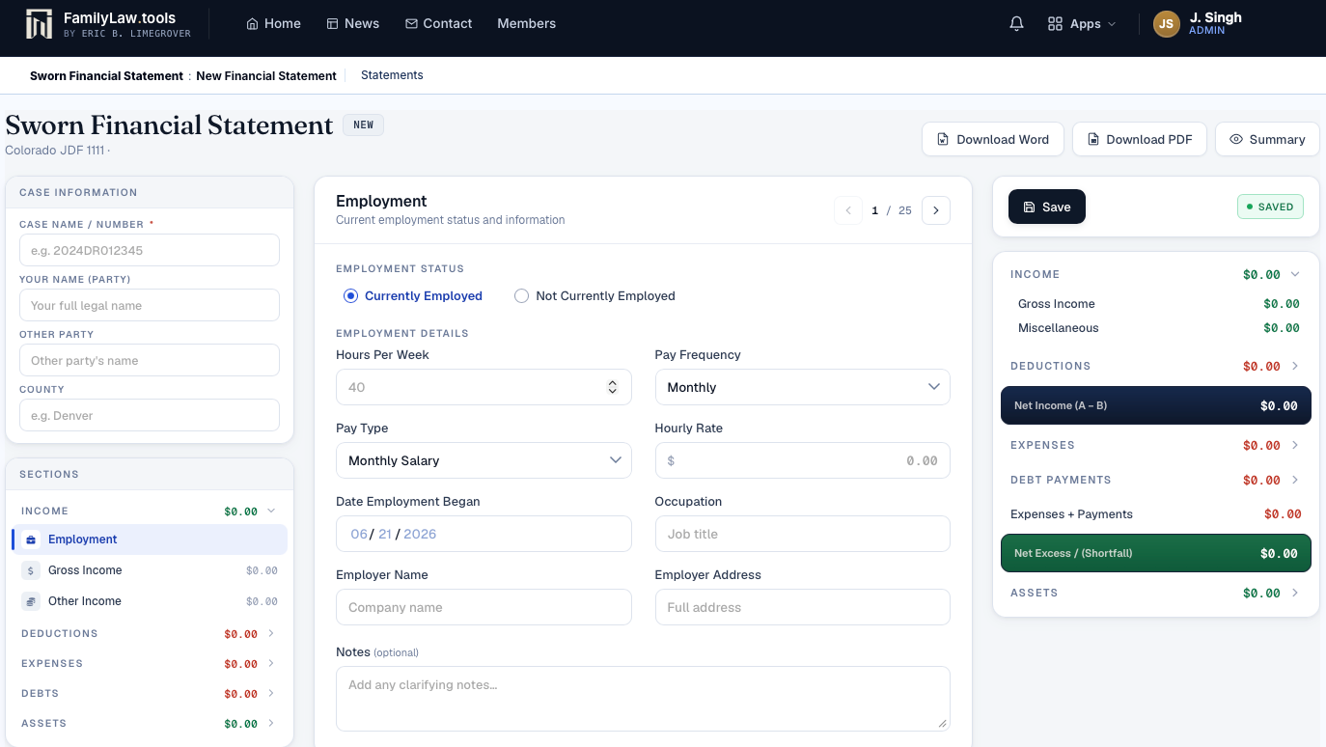This screenshot has width=1326, height=747.
Task: Click the Sworn Financial Statement breadcrumb
Action: coord(106,76)
